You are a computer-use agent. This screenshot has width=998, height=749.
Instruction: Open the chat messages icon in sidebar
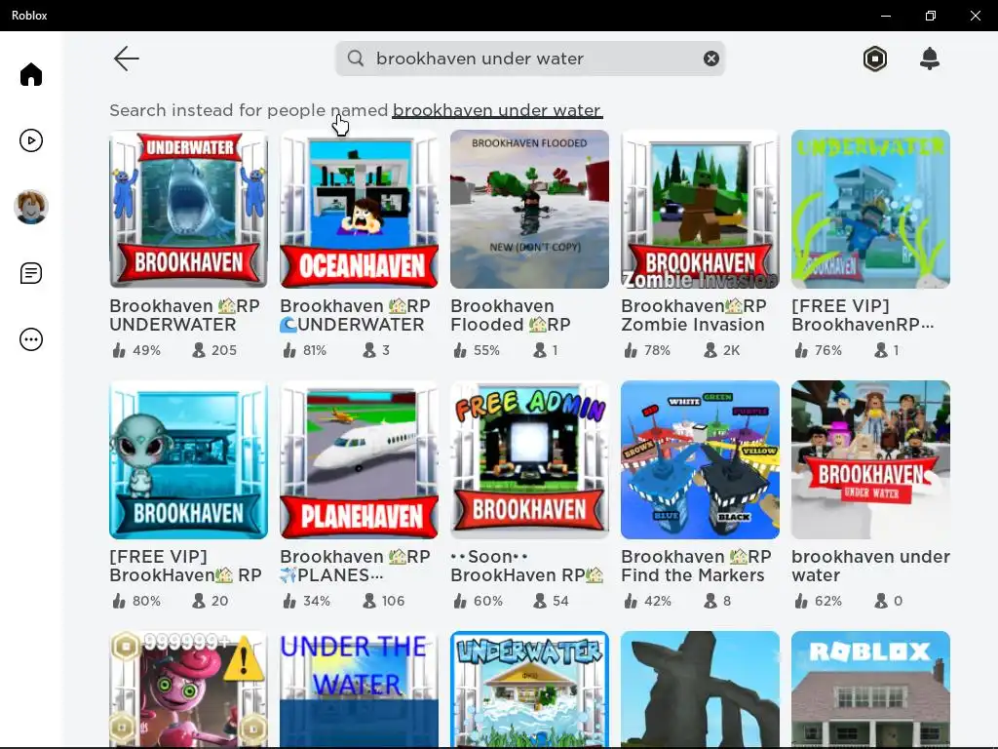[x=30, y=273]
